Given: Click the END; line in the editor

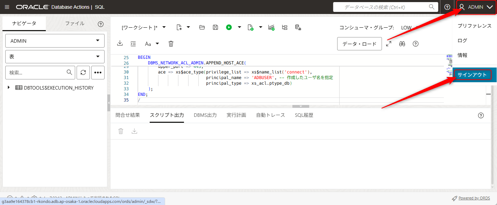Looking at the screenshot, I should coord(143,94).
